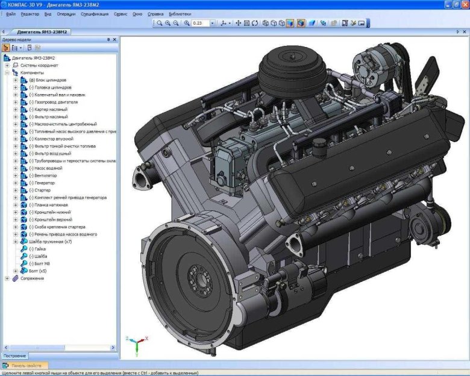Click the zoom in magnifier icon

coord(168,23)
